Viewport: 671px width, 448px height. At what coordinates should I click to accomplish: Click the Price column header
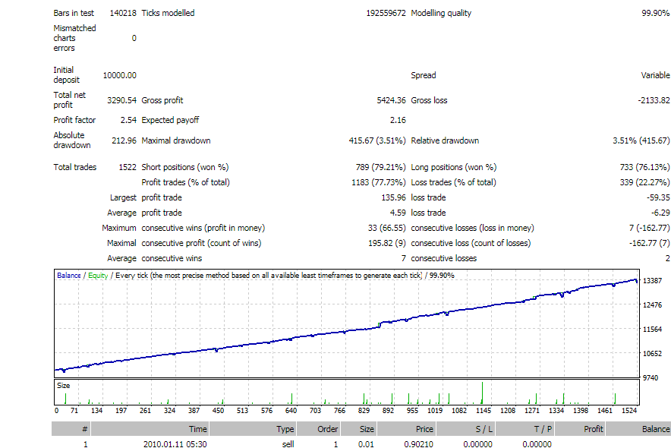pyautogui.click(x=406, y=429)
